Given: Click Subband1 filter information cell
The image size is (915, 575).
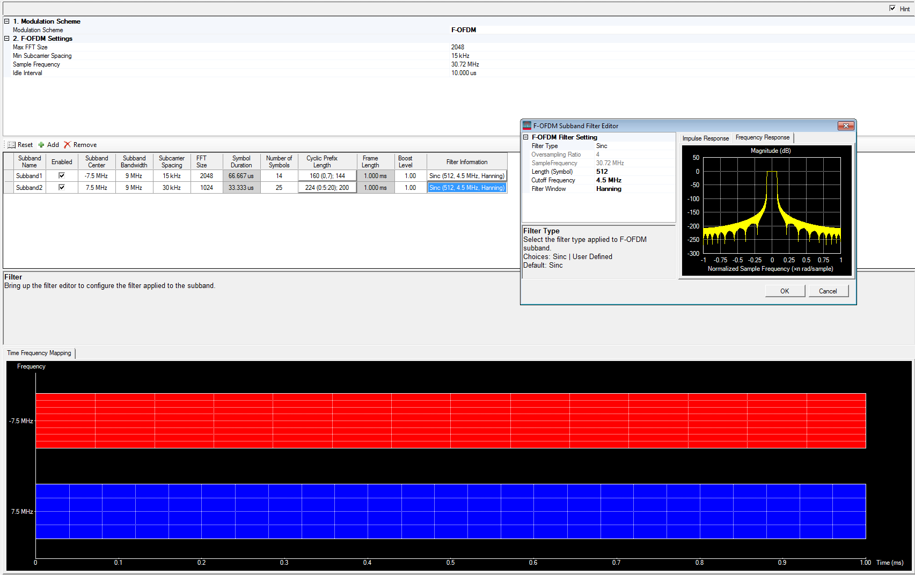Looking at the screenshot, I should (x=466, y=175).
